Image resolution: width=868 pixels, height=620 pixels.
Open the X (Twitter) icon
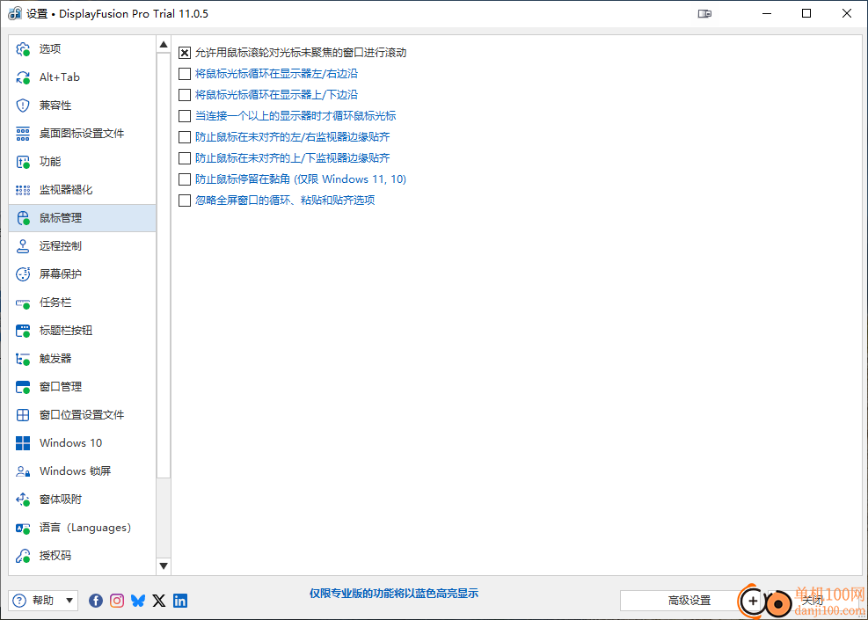pos(159,600)
